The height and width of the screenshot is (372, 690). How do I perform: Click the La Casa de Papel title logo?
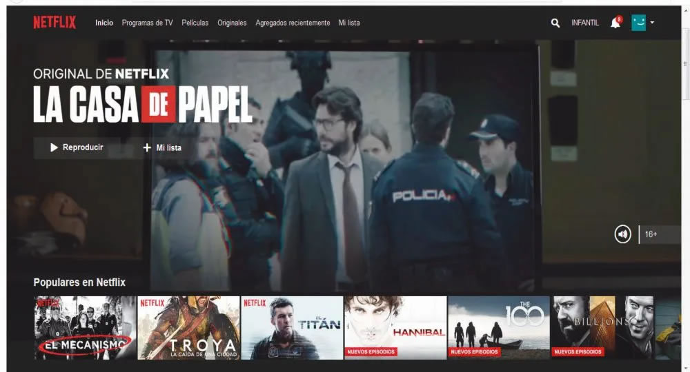click(143, 104)
